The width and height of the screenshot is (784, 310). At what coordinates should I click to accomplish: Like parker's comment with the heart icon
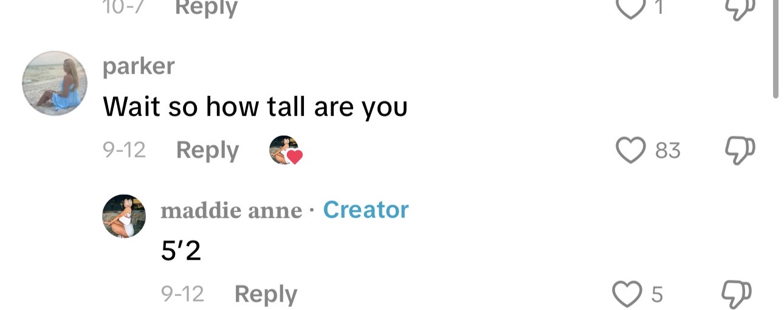630,150
